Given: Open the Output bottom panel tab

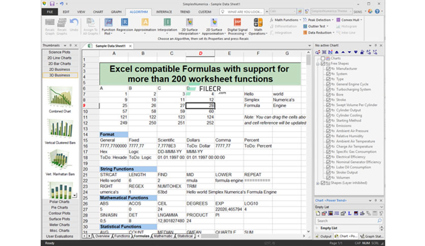Looking at the screenshot, I should pos(324,236).
